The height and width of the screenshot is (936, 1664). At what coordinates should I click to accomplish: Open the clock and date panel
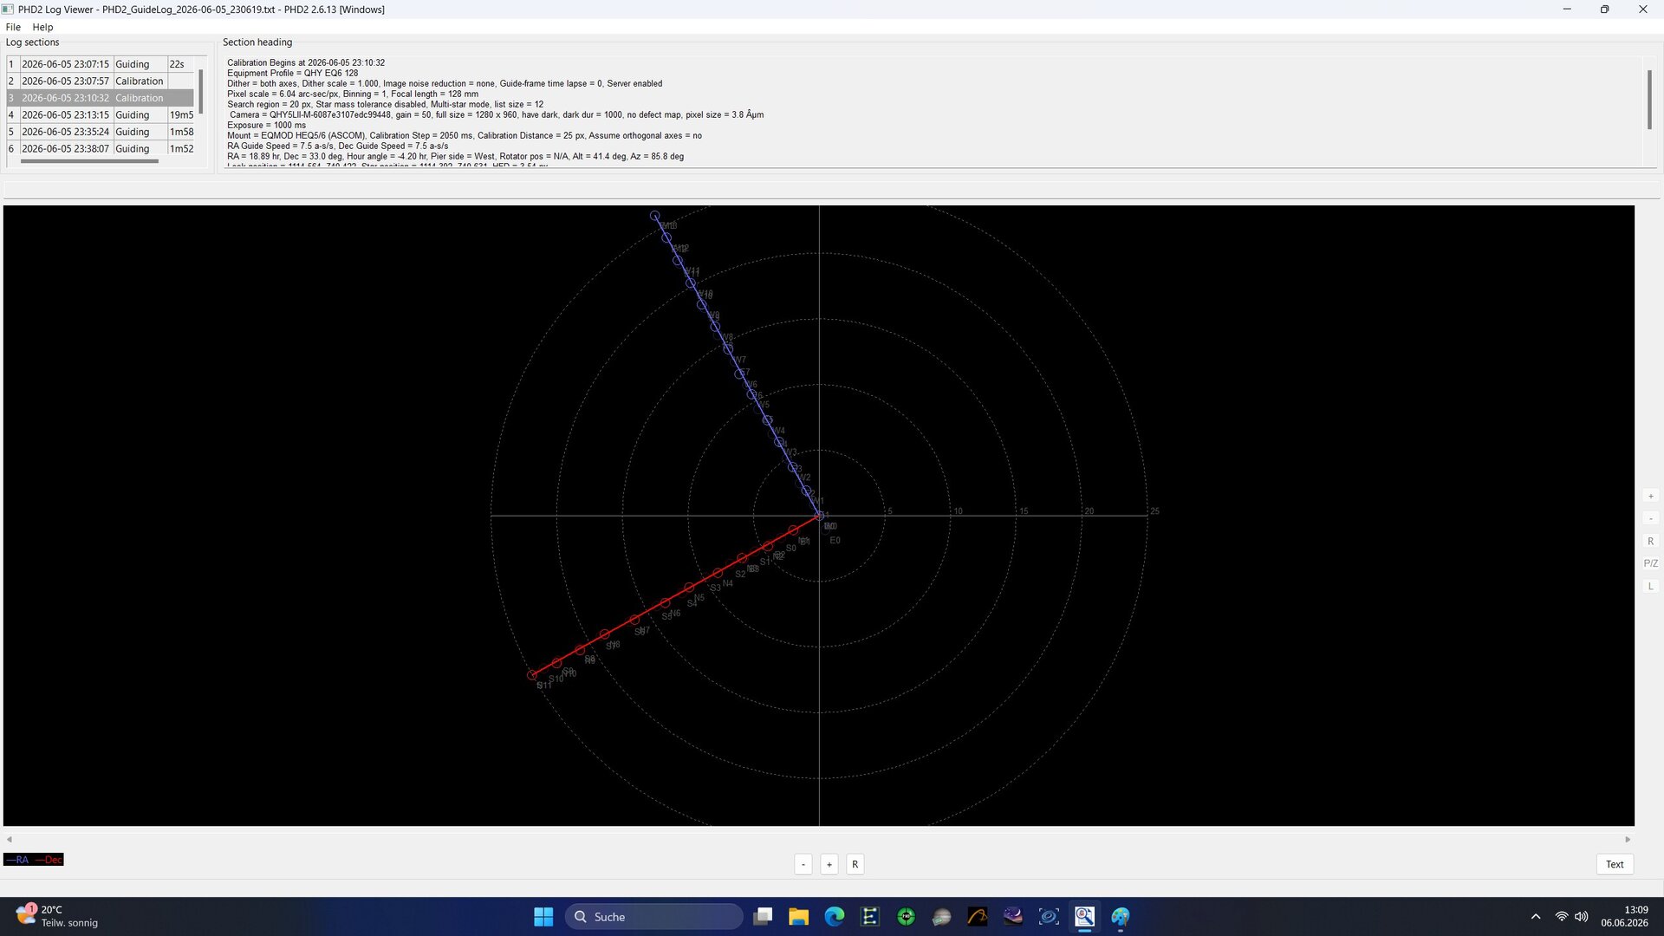coord(1624,917)
